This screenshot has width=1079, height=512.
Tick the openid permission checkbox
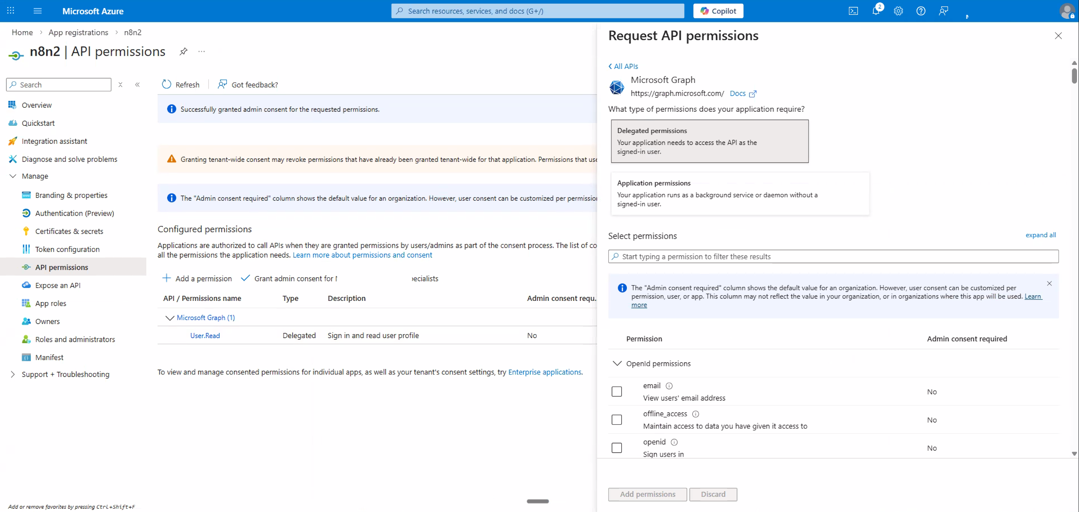pos(616,447)
